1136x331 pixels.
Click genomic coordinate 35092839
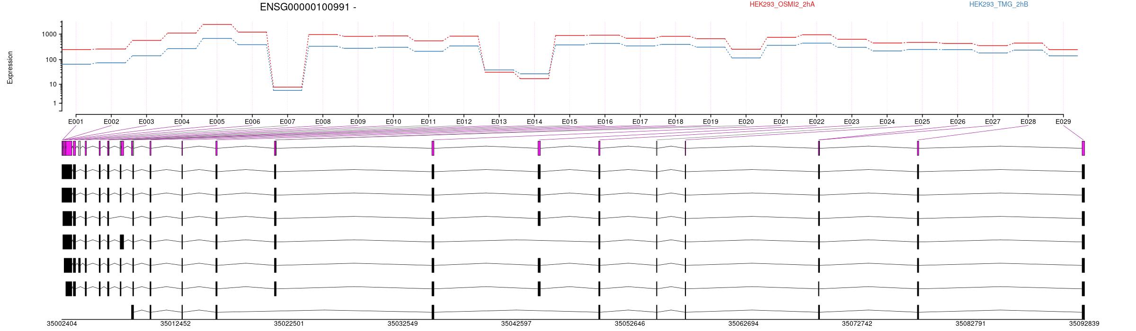click(1084, 324)
